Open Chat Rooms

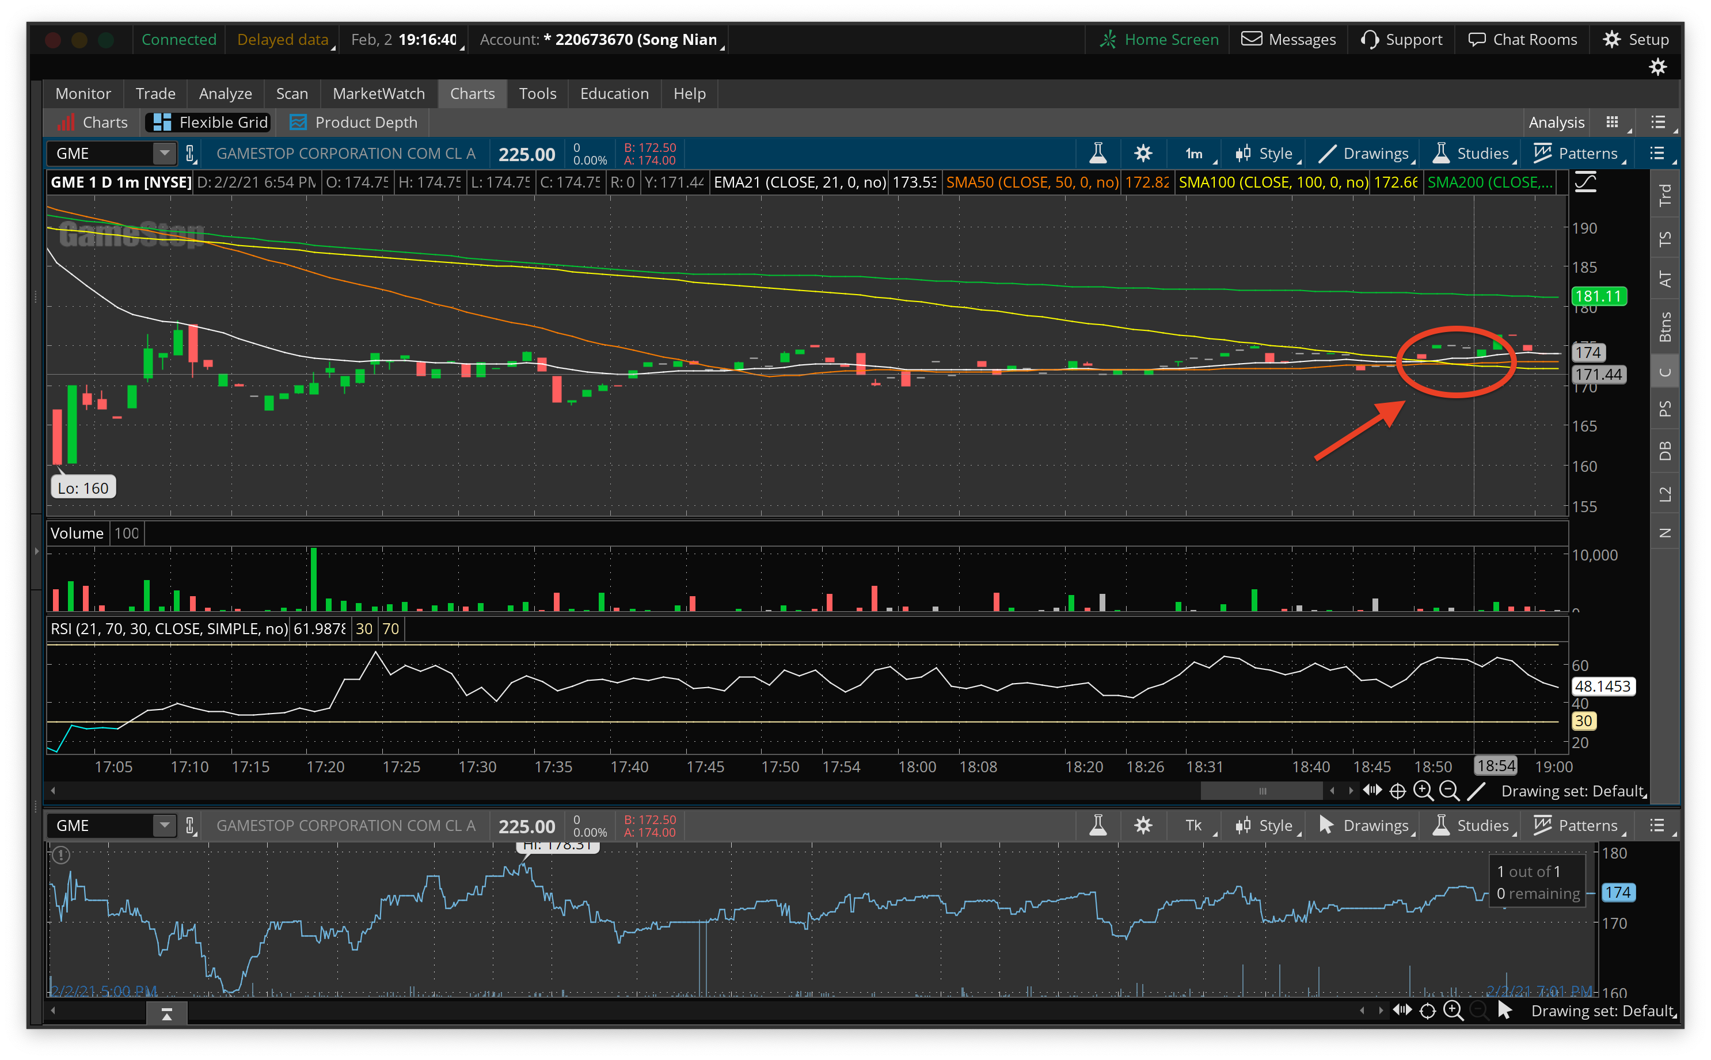pos(1522,39)
